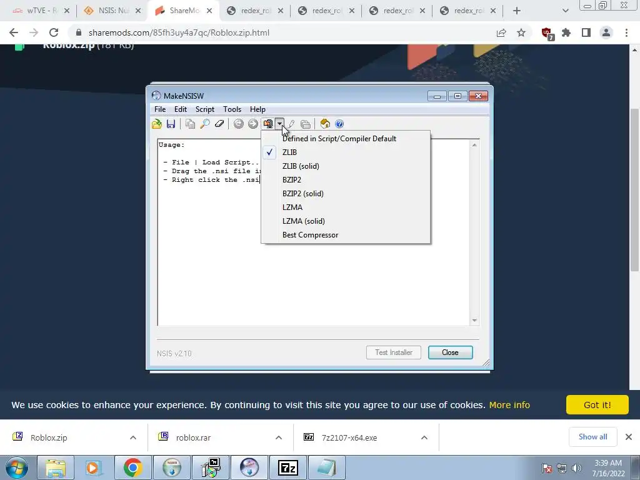
Task: Click Got it! on the cookie banner
Action: (597, 405)
